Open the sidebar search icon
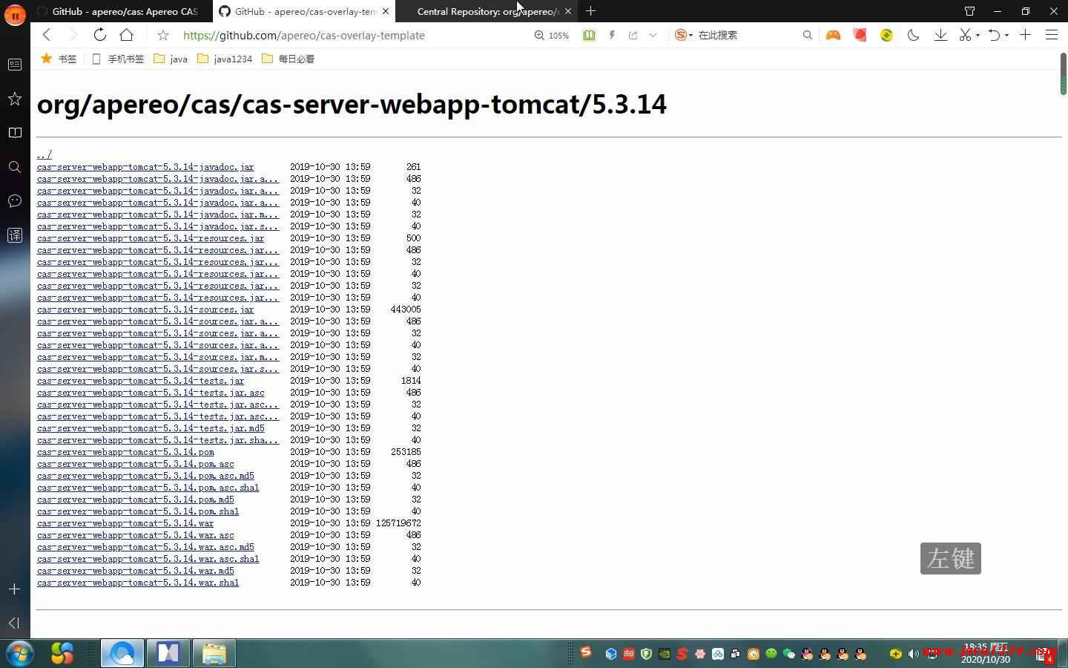This screenshot has height=668, width=1068. pyautogui.click(x=15, y=167)
